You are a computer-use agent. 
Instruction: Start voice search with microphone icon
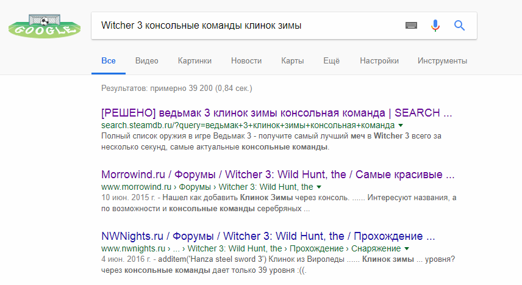point(435,26)
